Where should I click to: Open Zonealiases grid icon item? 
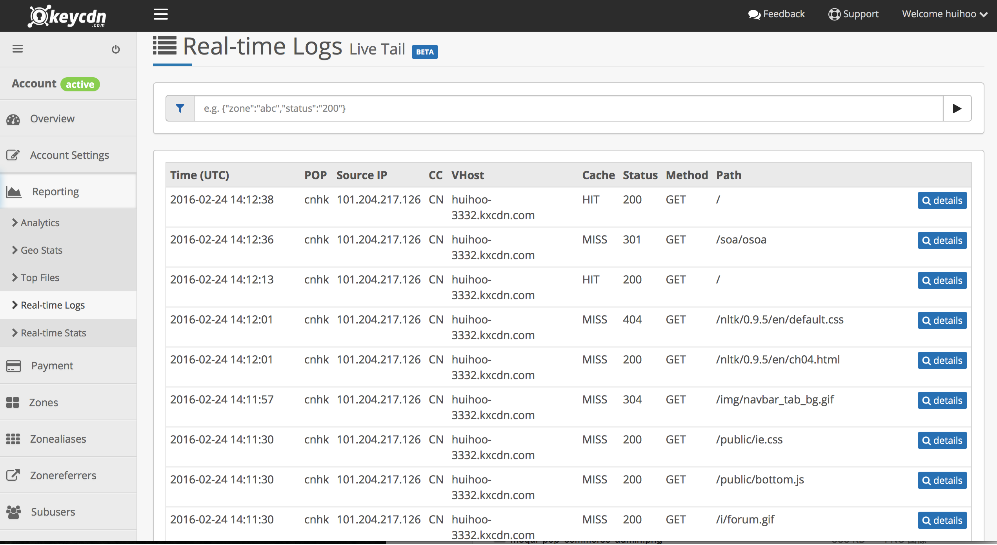click(x=58, y=439)
